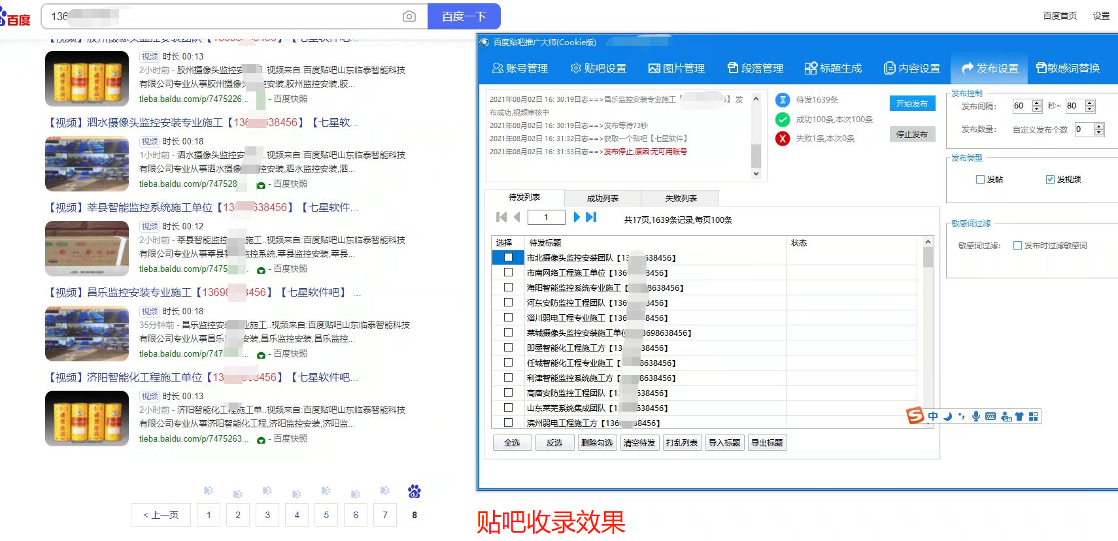Toggle Sogou Chinese/English 中 mode
1118x541 pixels.
pos(933,416)
